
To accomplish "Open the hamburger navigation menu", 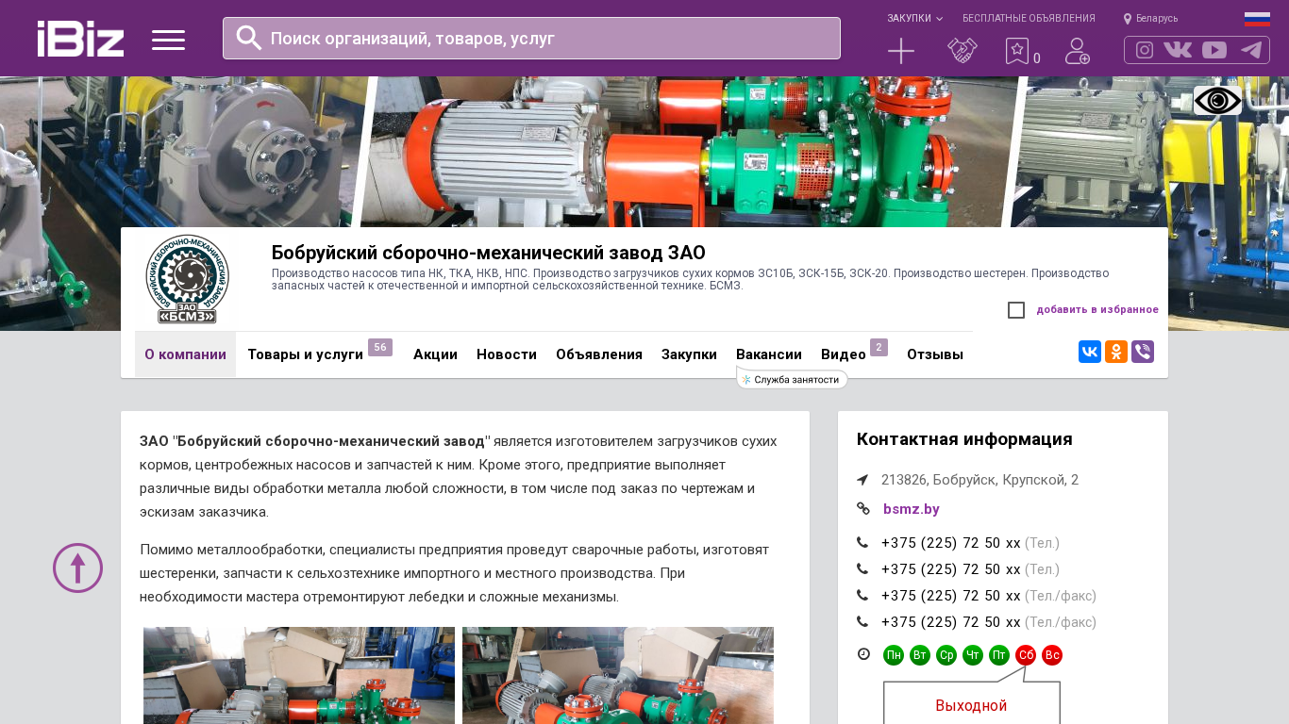I will 168,40.
